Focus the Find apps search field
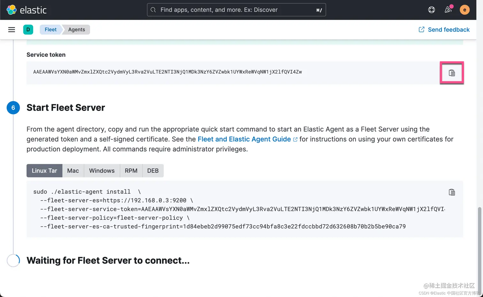The image size is (483, 297). click(236, 10)
